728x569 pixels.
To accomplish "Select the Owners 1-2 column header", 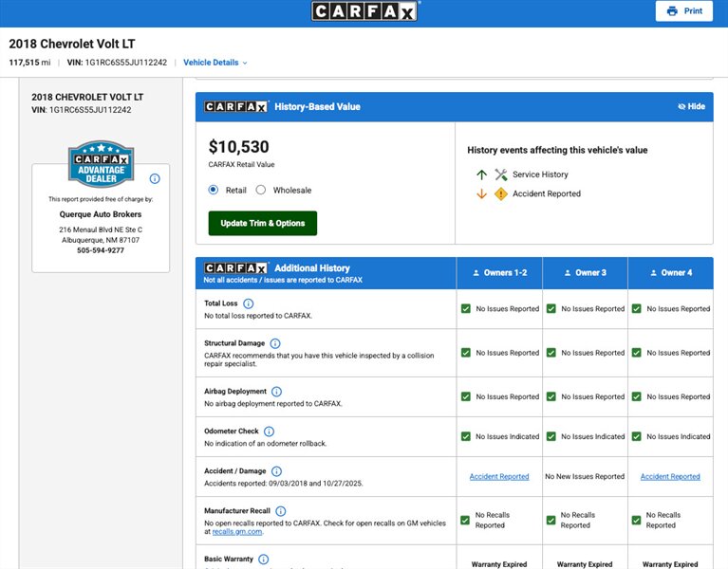I will click(x=499, y=273).
